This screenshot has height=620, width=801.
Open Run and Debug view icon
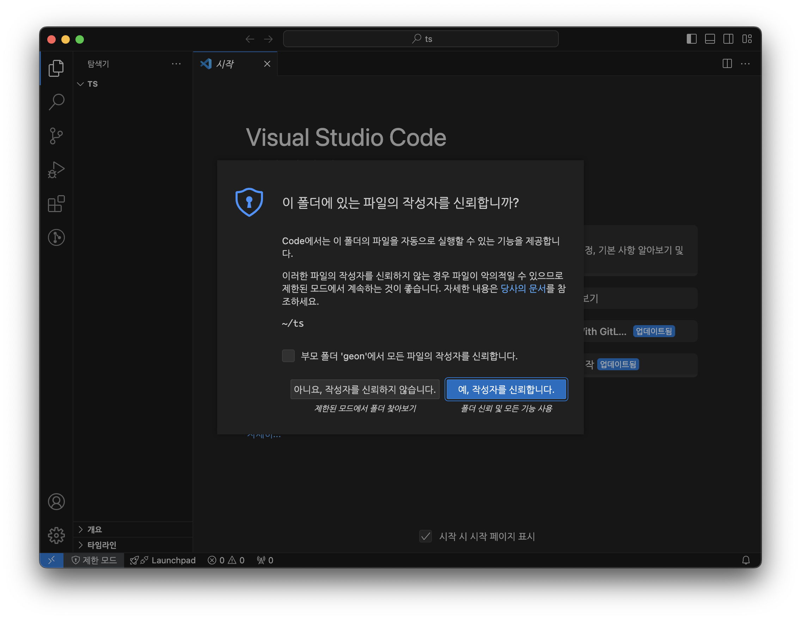pyautogui.click(x=56, y=170)
